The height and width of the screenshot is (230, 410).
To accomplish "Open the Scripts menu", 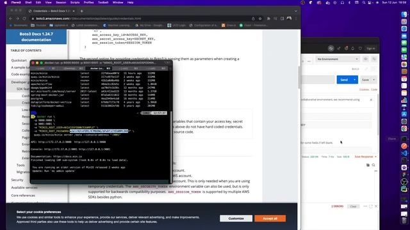I will tap(75, 3).
